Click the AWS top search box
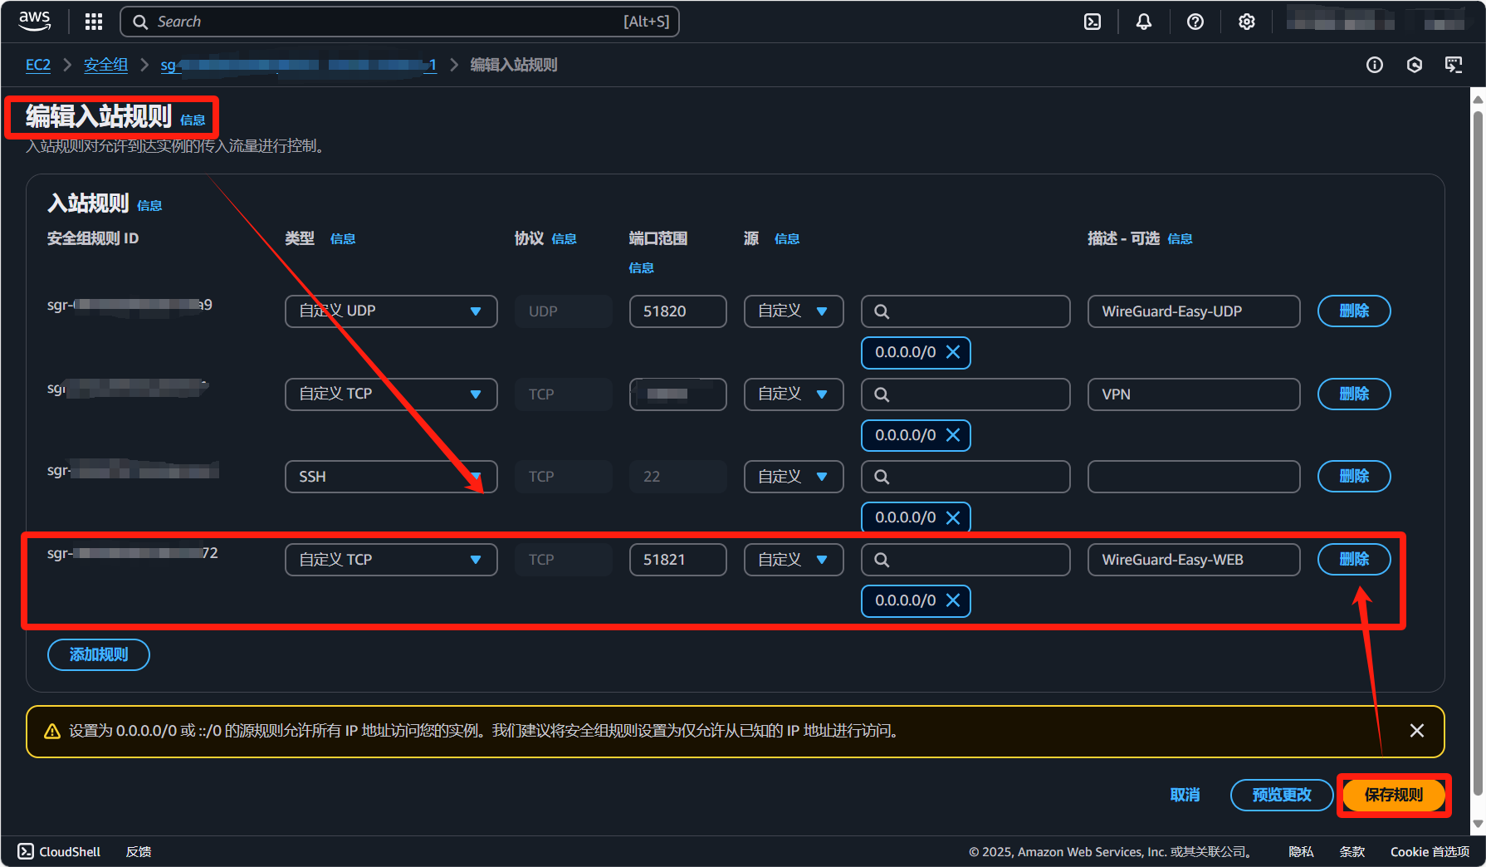The image size is (1486, 867). point(398,22)
